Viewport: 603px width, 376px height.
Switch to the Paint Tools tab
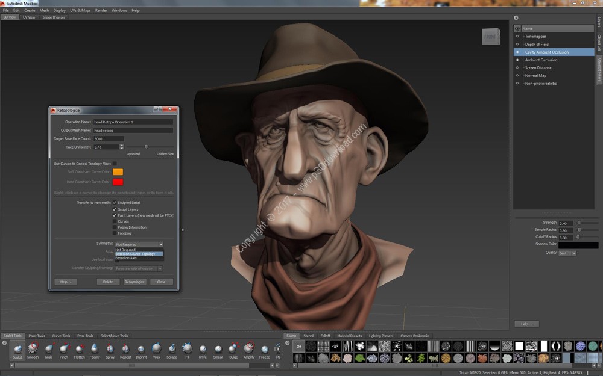37,336
